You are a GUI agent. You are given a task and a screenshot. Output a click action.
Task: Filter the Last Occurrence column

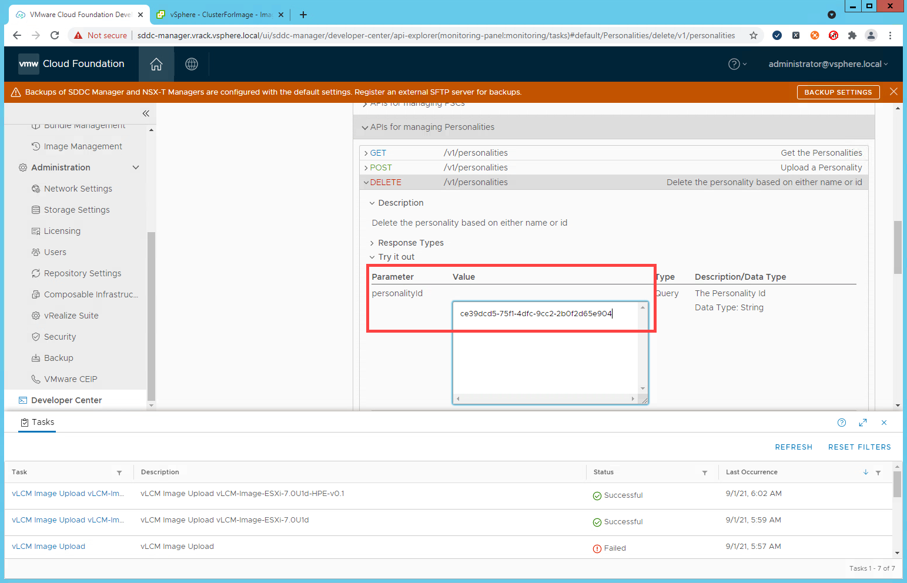(878, 473)
